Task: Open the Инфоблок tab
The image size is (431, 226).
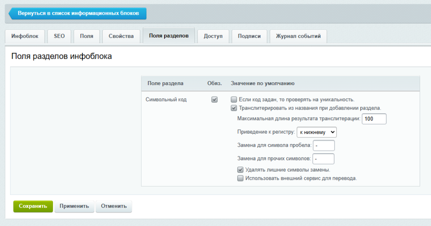Action: [25, 36]
